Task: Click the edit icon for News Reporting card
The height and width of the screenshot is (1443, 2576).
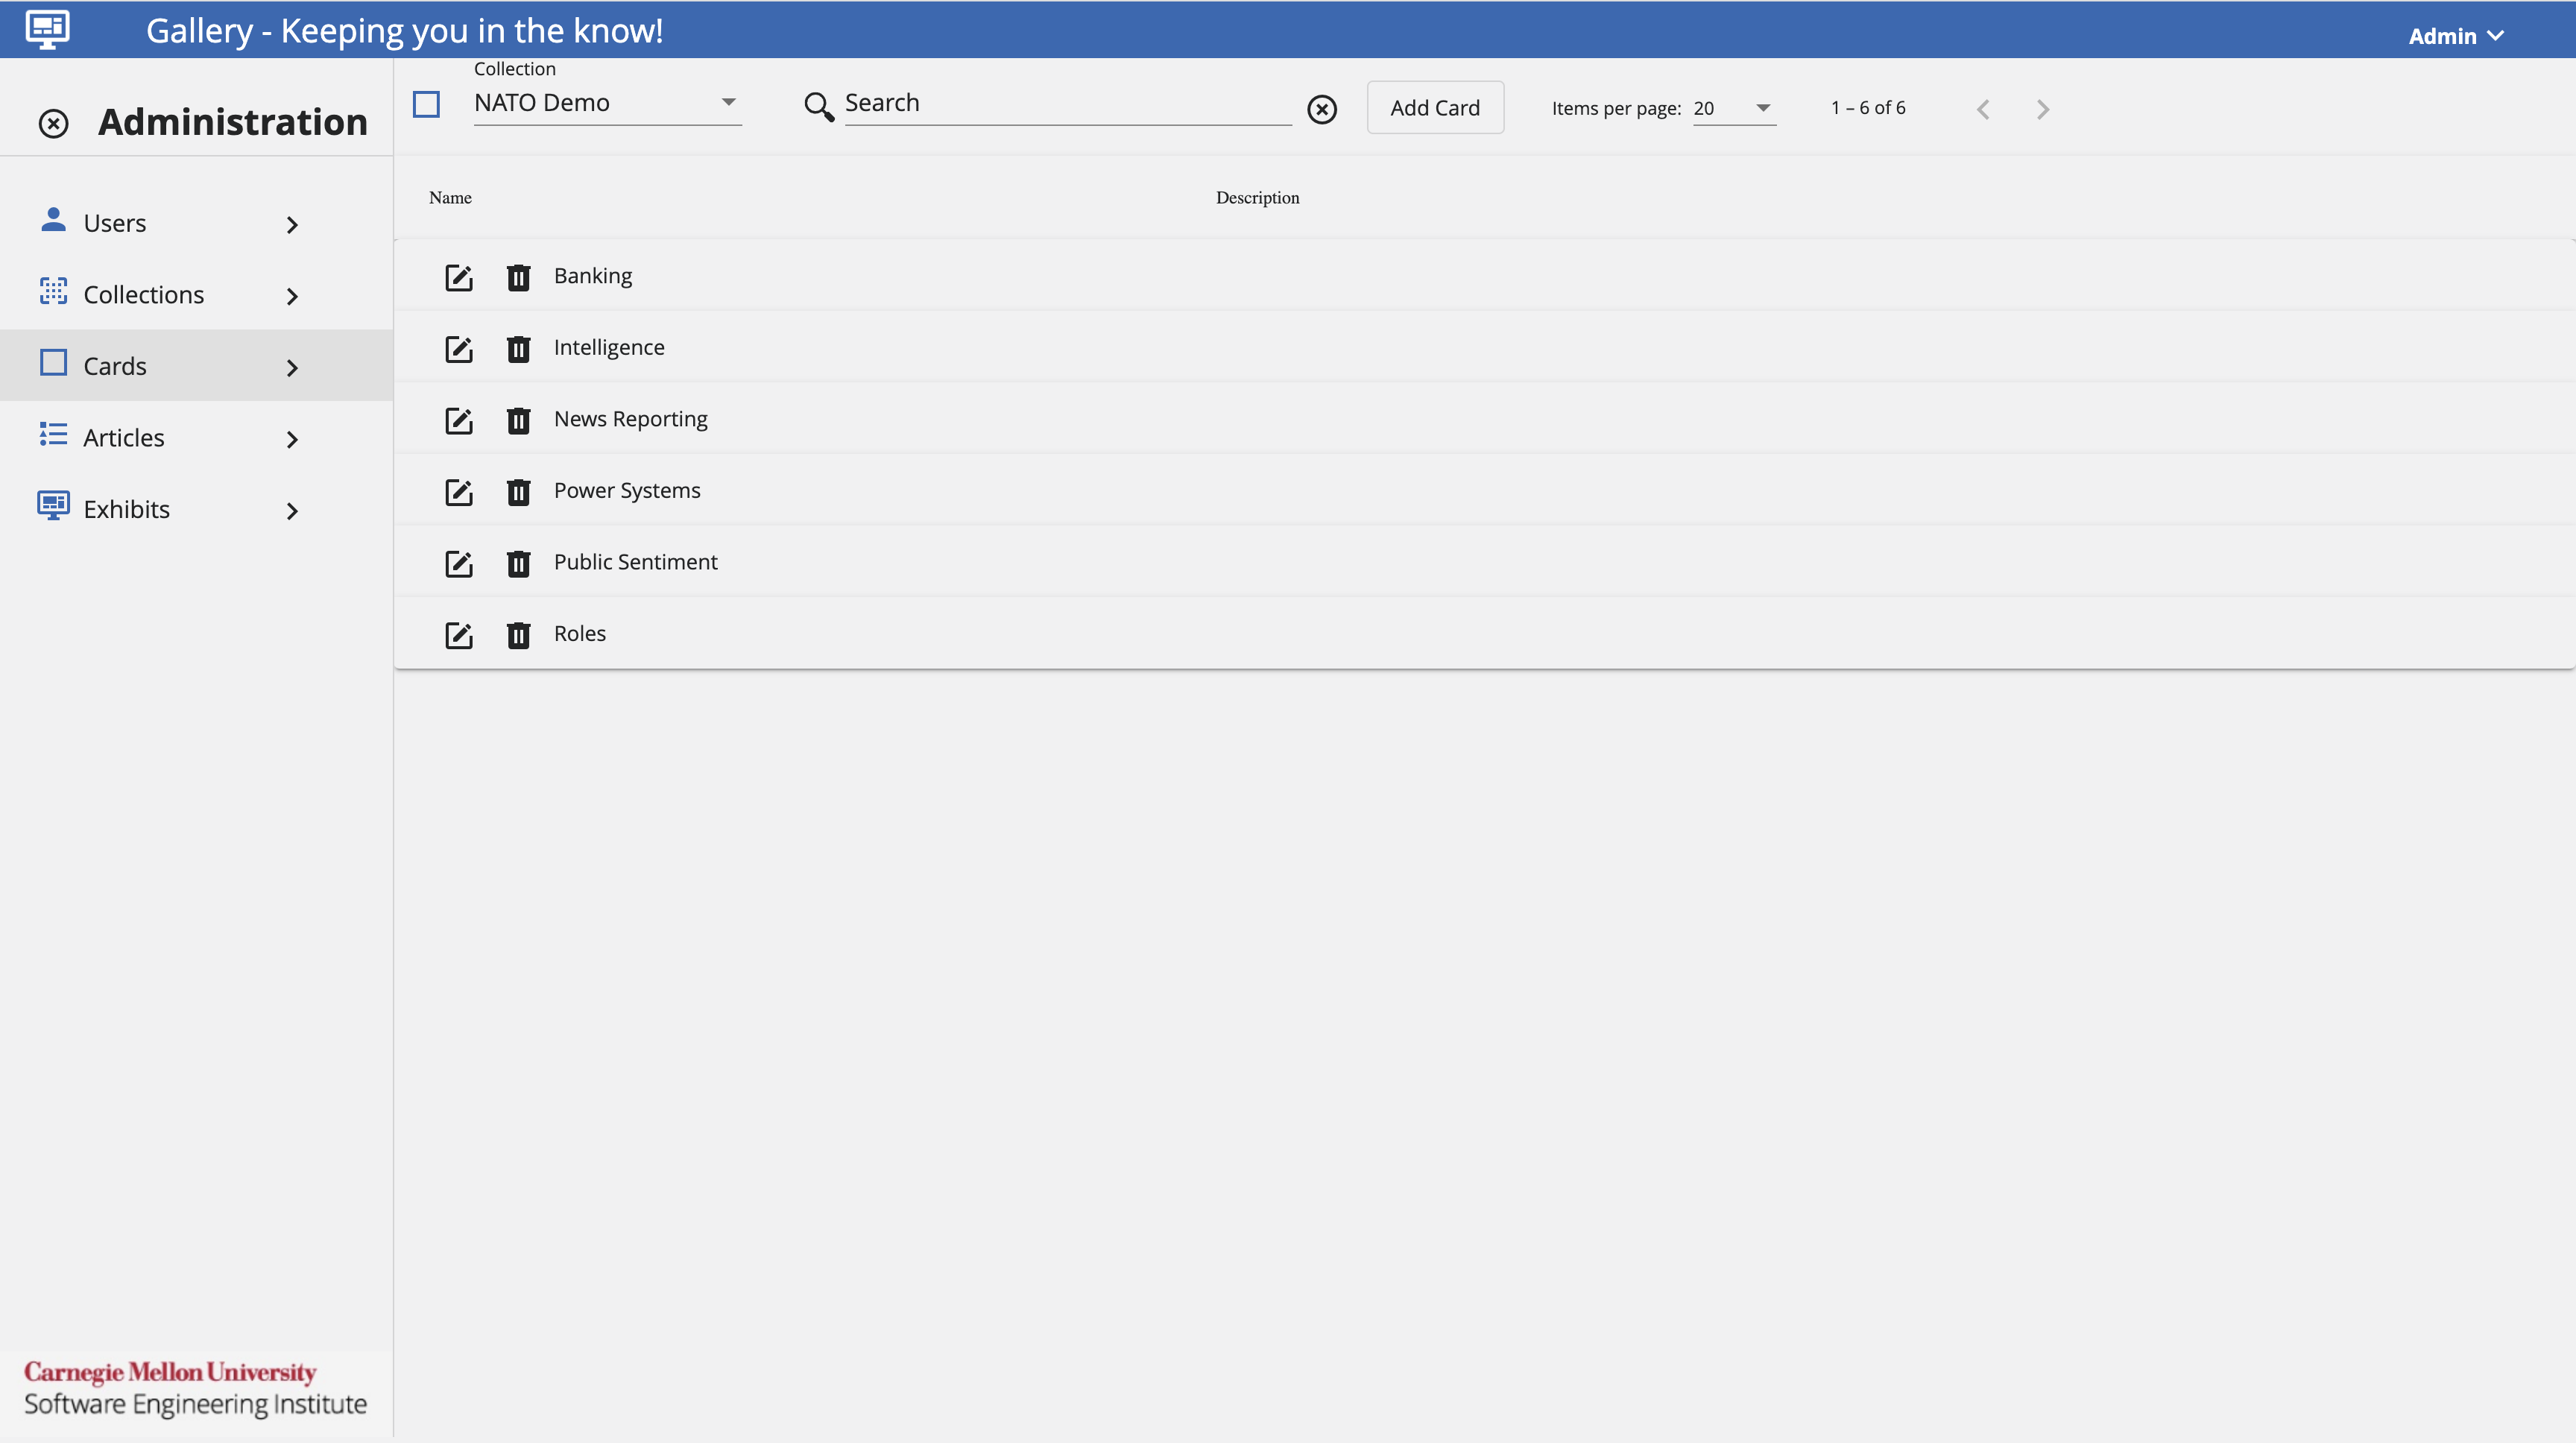Action: [x=458, y=417]
